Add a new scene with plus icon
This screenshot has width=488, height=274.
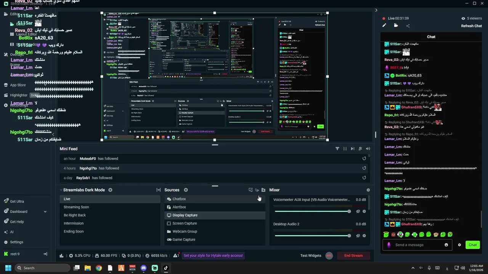point(110,190)
